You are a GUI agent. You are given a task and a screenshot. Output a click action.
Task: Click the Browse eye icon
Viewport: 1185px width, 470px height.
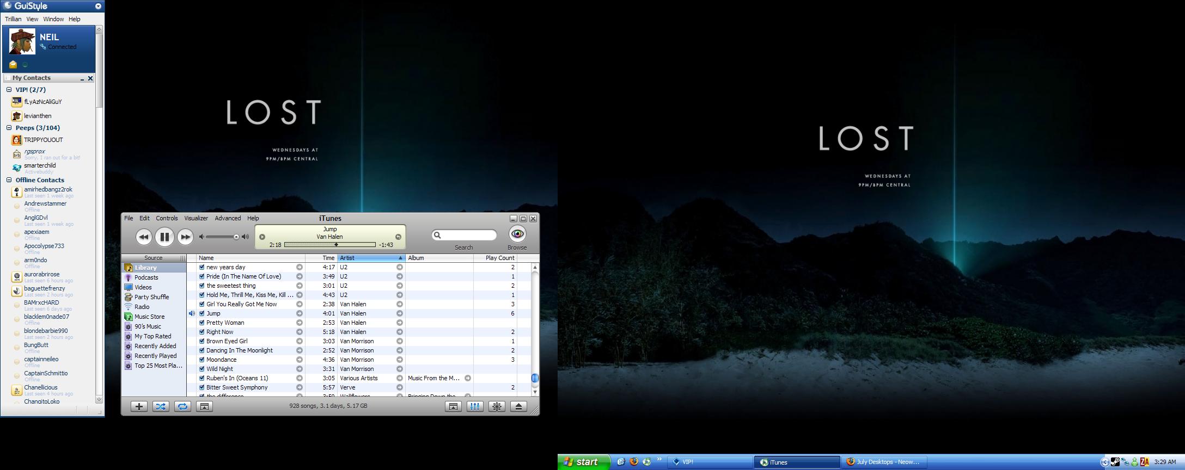(x=517, y=234)
